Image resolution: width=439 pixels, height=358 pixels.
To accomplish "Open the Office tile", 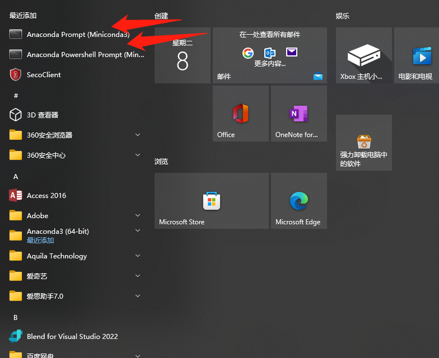I will 241,114.
